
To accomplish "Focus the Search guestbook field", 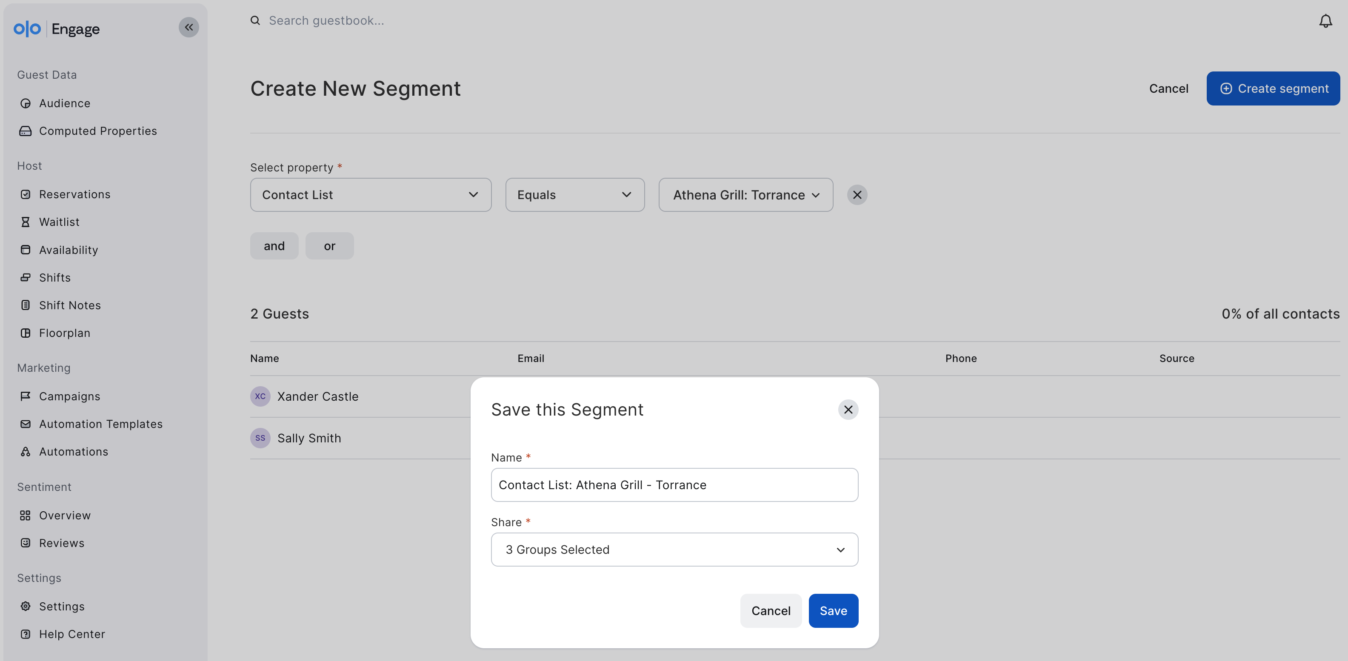I will click(x=326, y=20).
